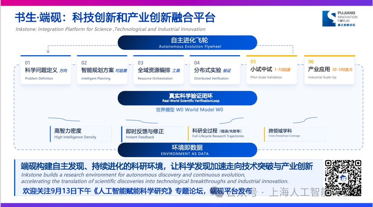
Task: Click the 世界模型 W0 World Model W0 text
Action: [x=189, y=110]
